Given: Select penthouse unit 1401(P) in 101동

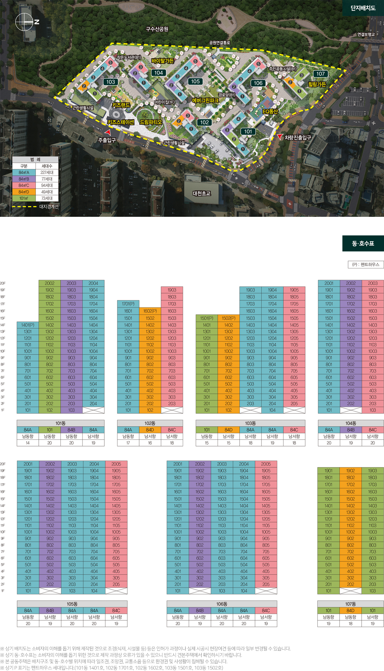Looking at the screenshot, I should pyautogui.click(x=28, y=325).
